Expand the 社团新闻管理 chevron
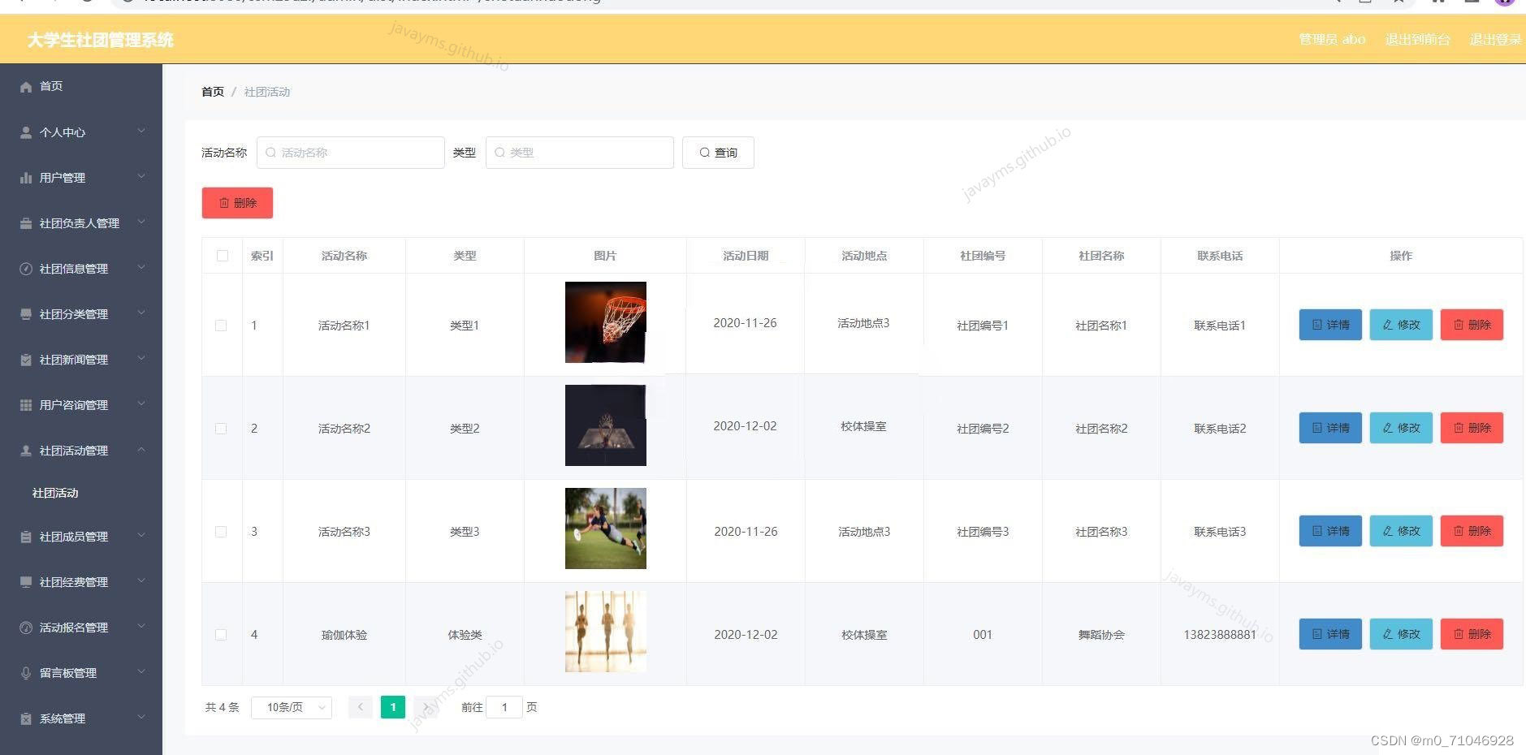The height and width of the screenshot is (755, 1526). tap(141, 358)
